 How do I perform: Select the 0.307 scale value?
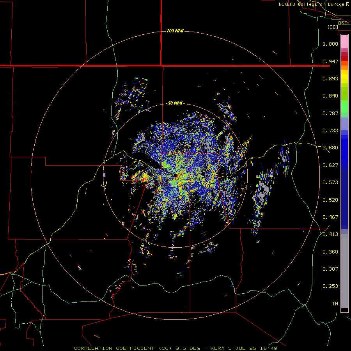coord(330,269)
